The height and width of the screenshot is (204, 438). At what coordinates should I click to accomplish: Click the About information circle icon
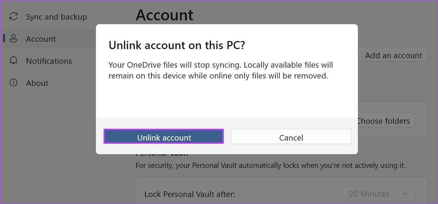tap(13, 83)
